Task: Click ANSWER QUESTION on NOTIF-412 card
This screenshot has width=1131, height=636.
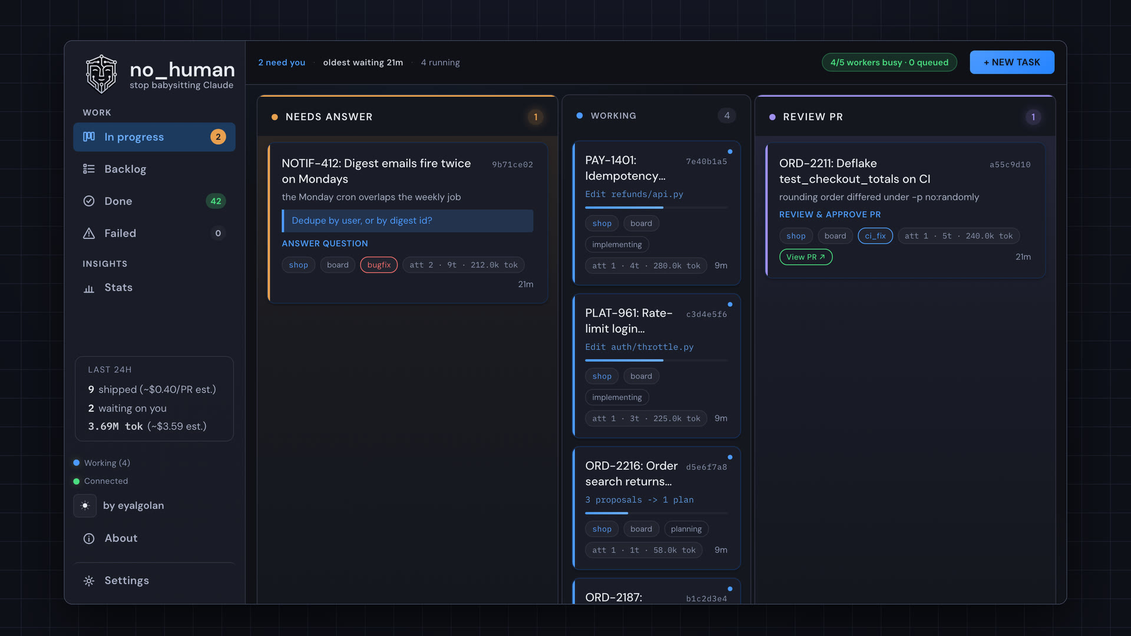Action: 325,243
